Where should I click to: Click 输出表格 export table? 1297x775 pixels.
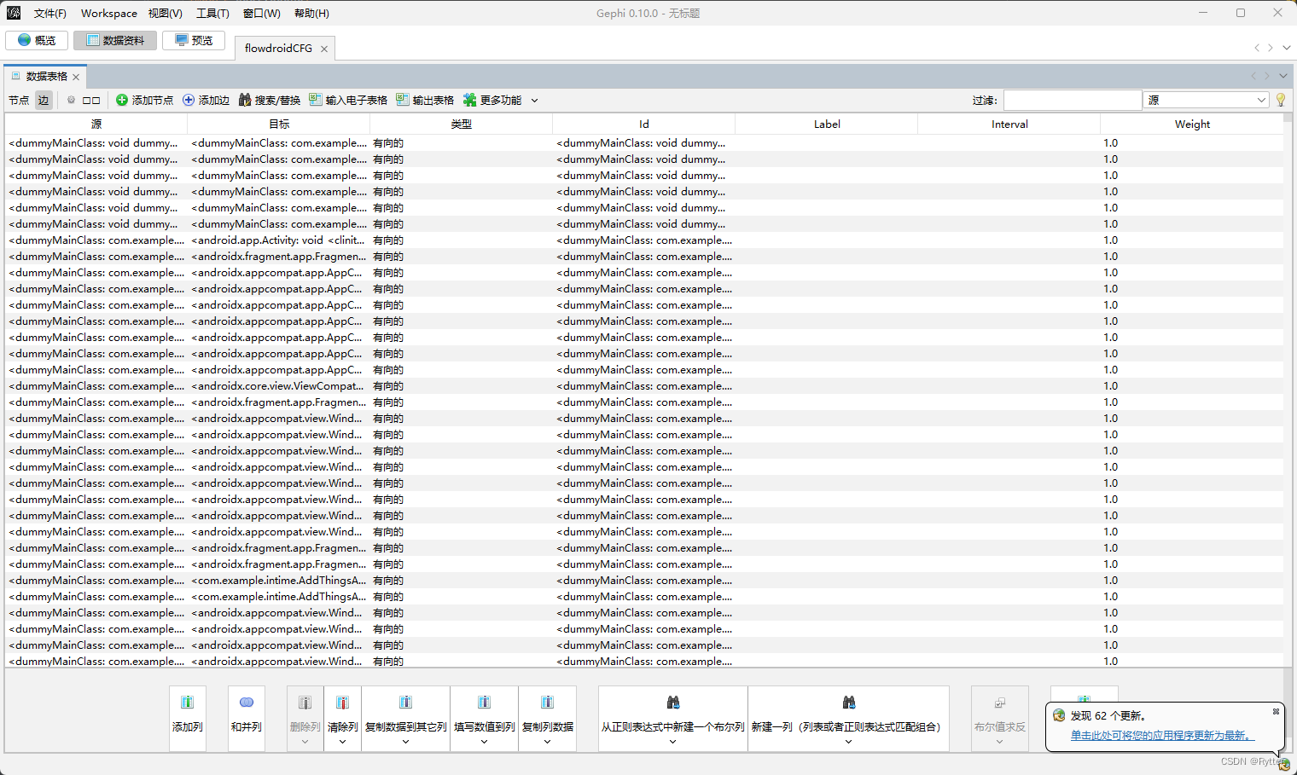(425, 101)
